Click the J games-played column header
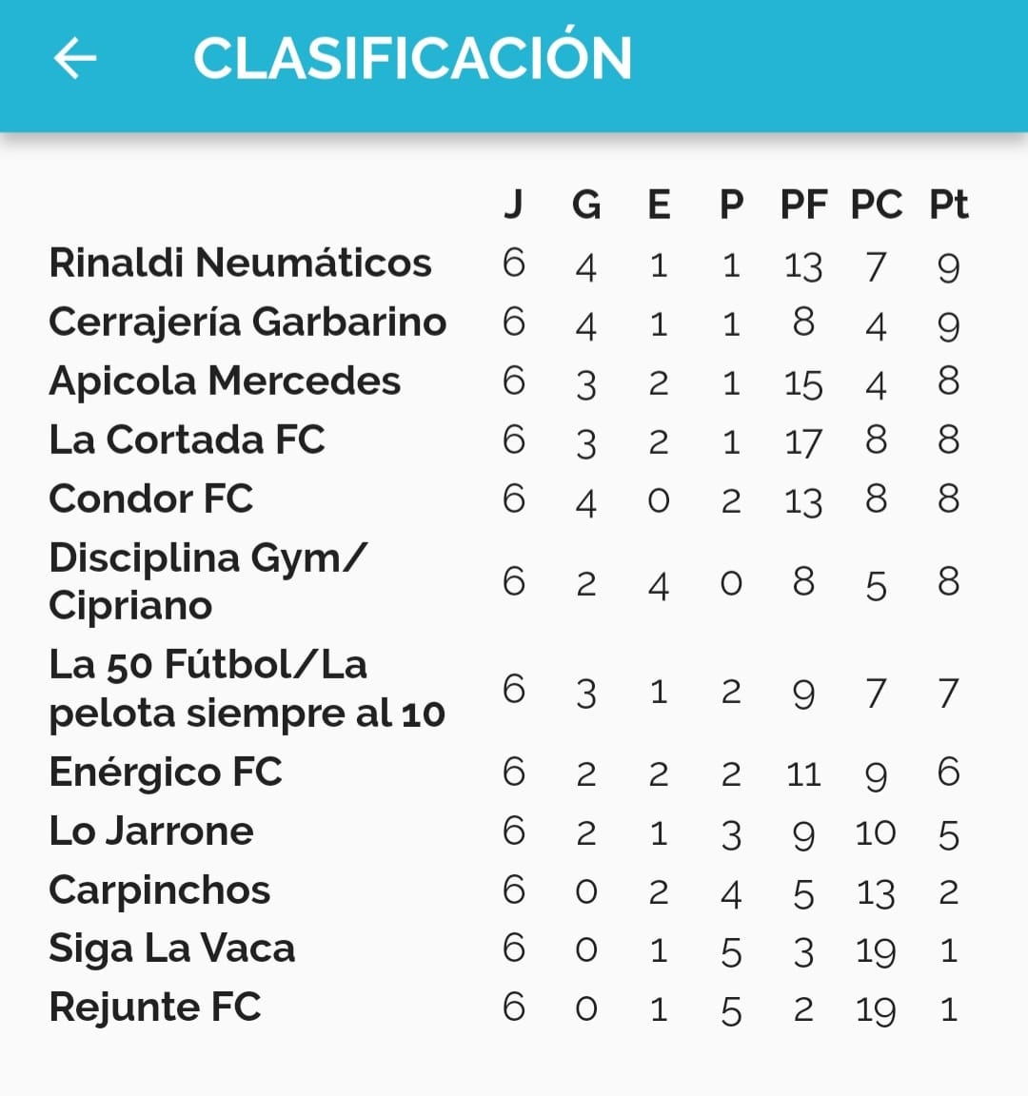Screen dimensions: 1028x1096 513,205
